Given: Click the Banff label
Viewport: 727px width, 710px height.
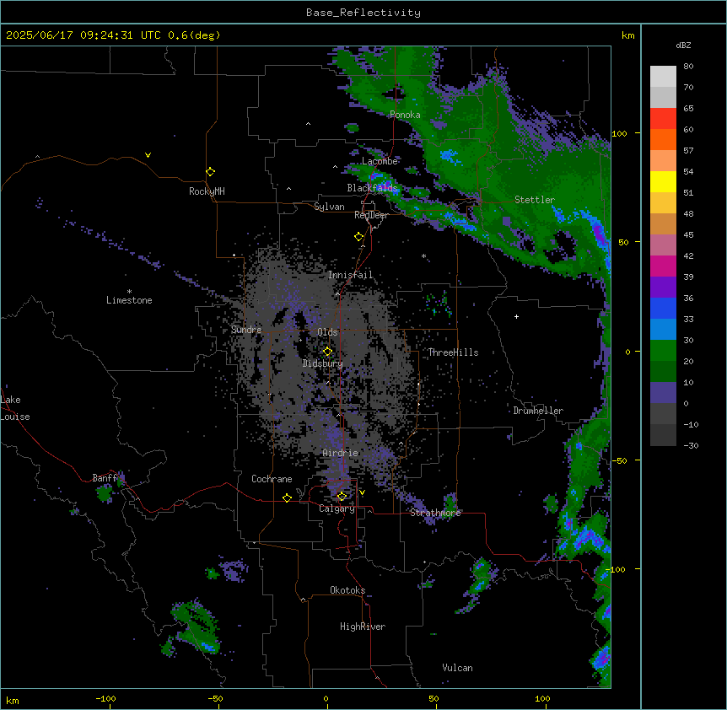Looking at the screenshot, I should 105,478.
